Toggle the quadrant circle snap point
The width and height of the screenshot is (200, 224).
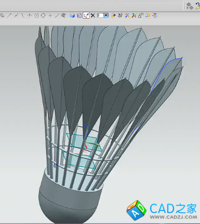[43, 16]
